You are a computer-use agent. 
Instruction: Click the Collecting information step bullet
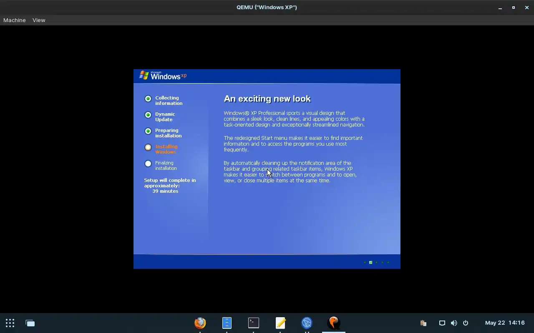pos(148,99)
